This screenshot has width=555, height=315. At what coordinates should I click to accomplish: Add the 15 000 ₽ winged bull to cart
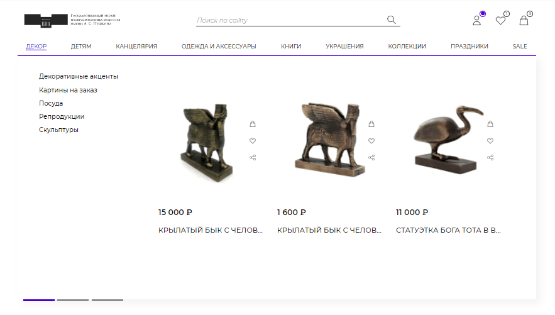pyautogui.click(x=253, y=124)
